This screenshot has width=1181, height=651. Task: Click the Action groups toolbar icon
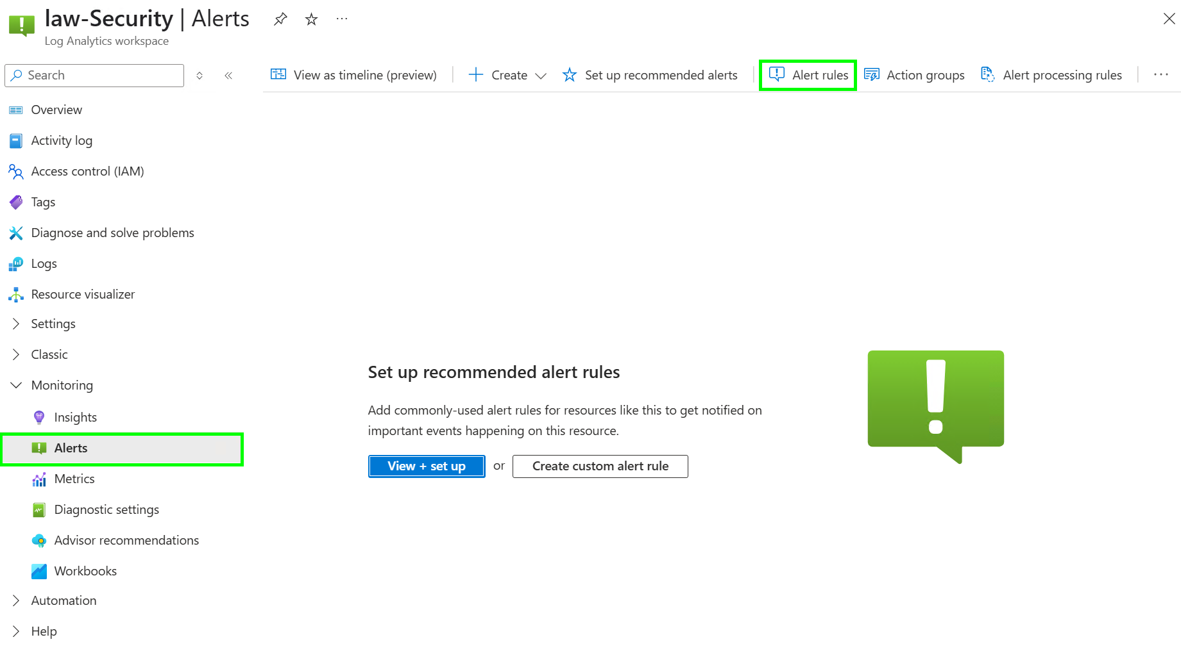pos(872,75)
